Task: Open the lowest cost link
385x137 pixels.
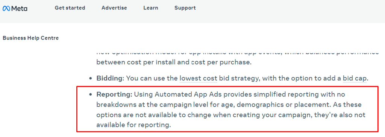Action: click(199, 78)
